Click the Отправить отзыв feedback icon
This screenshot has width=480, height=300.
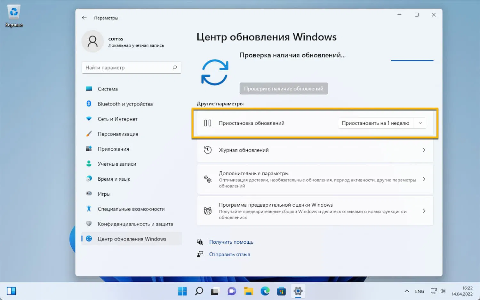(x=200, y=254)
